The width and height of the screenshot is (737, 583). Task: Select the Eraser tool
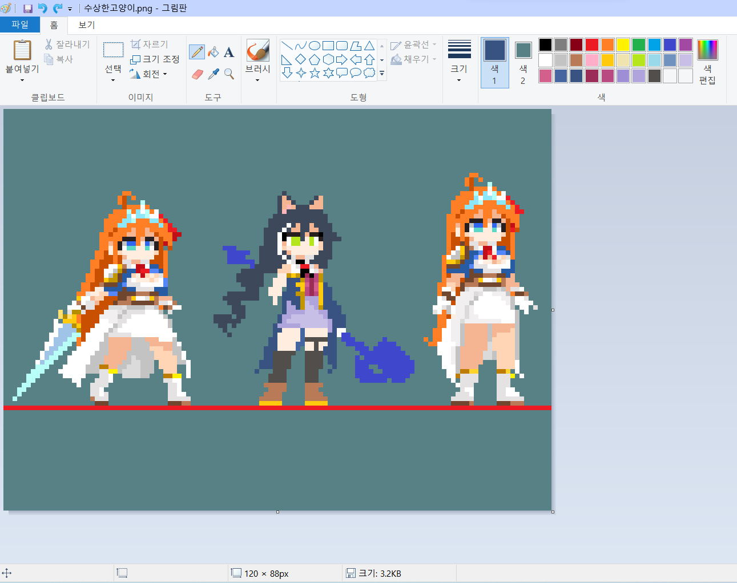(x=197, y=74)
